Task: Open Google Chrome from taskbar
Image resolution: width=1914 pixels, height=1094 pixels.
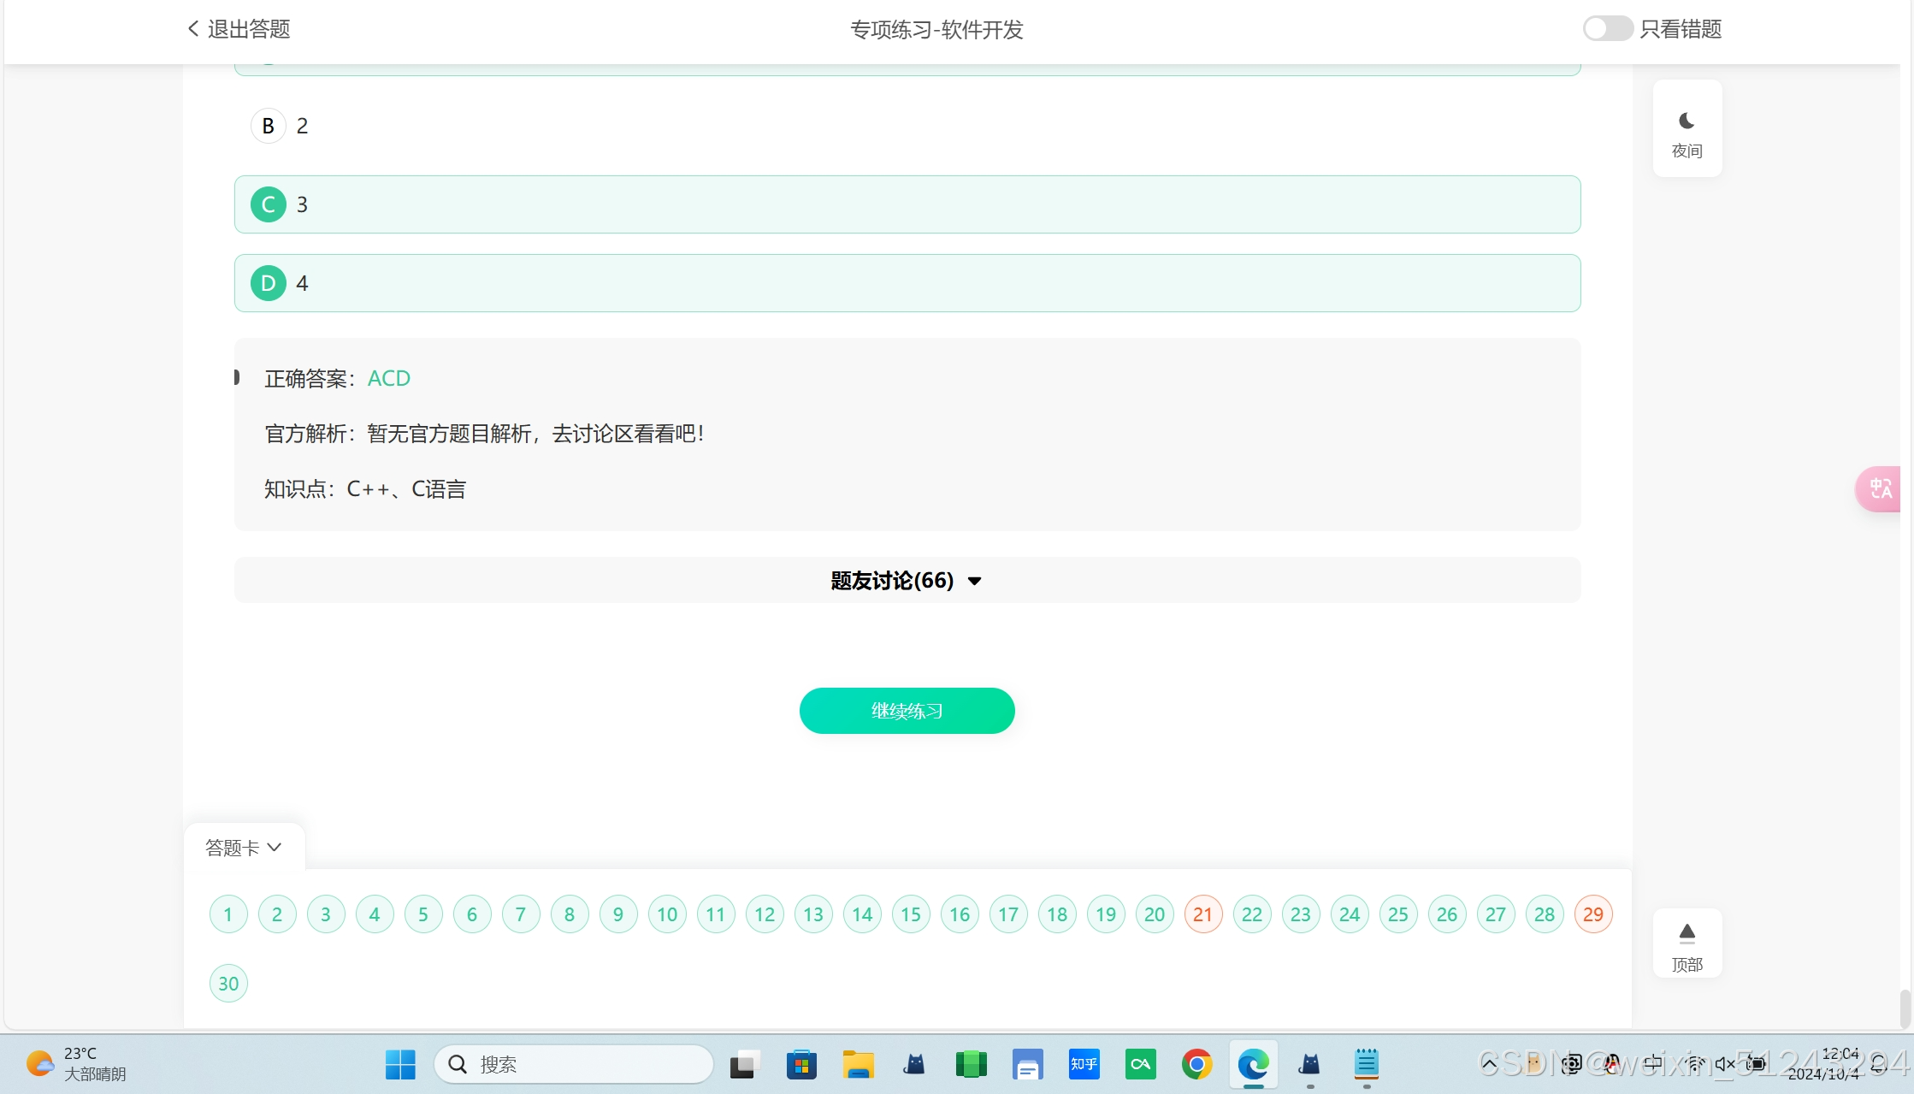Action: point(1196,1064)
